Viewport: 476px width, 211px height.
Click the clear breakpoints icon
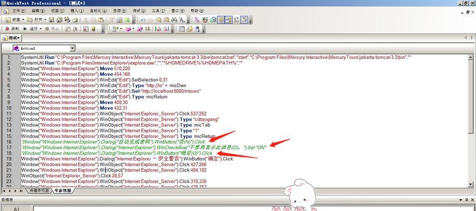click(x=166, y=29)
